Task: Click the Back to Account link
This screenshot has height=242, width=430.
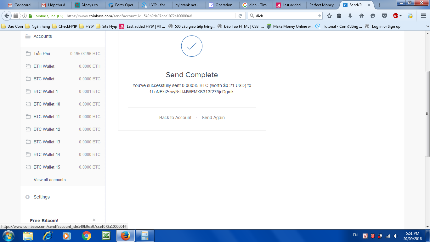Action: coord(175,118)
